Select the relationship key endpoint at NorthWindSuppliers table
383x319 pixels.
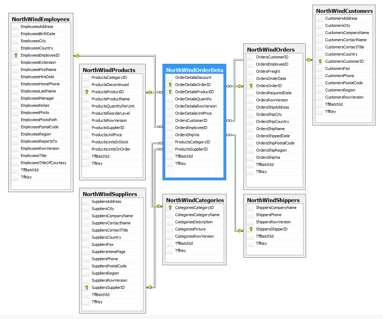click(149, 287)
